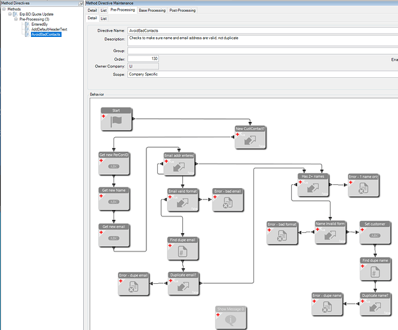This screenshot has width=398, height=330.
Task: Open the inner List sub-tab
Action: 104,18
